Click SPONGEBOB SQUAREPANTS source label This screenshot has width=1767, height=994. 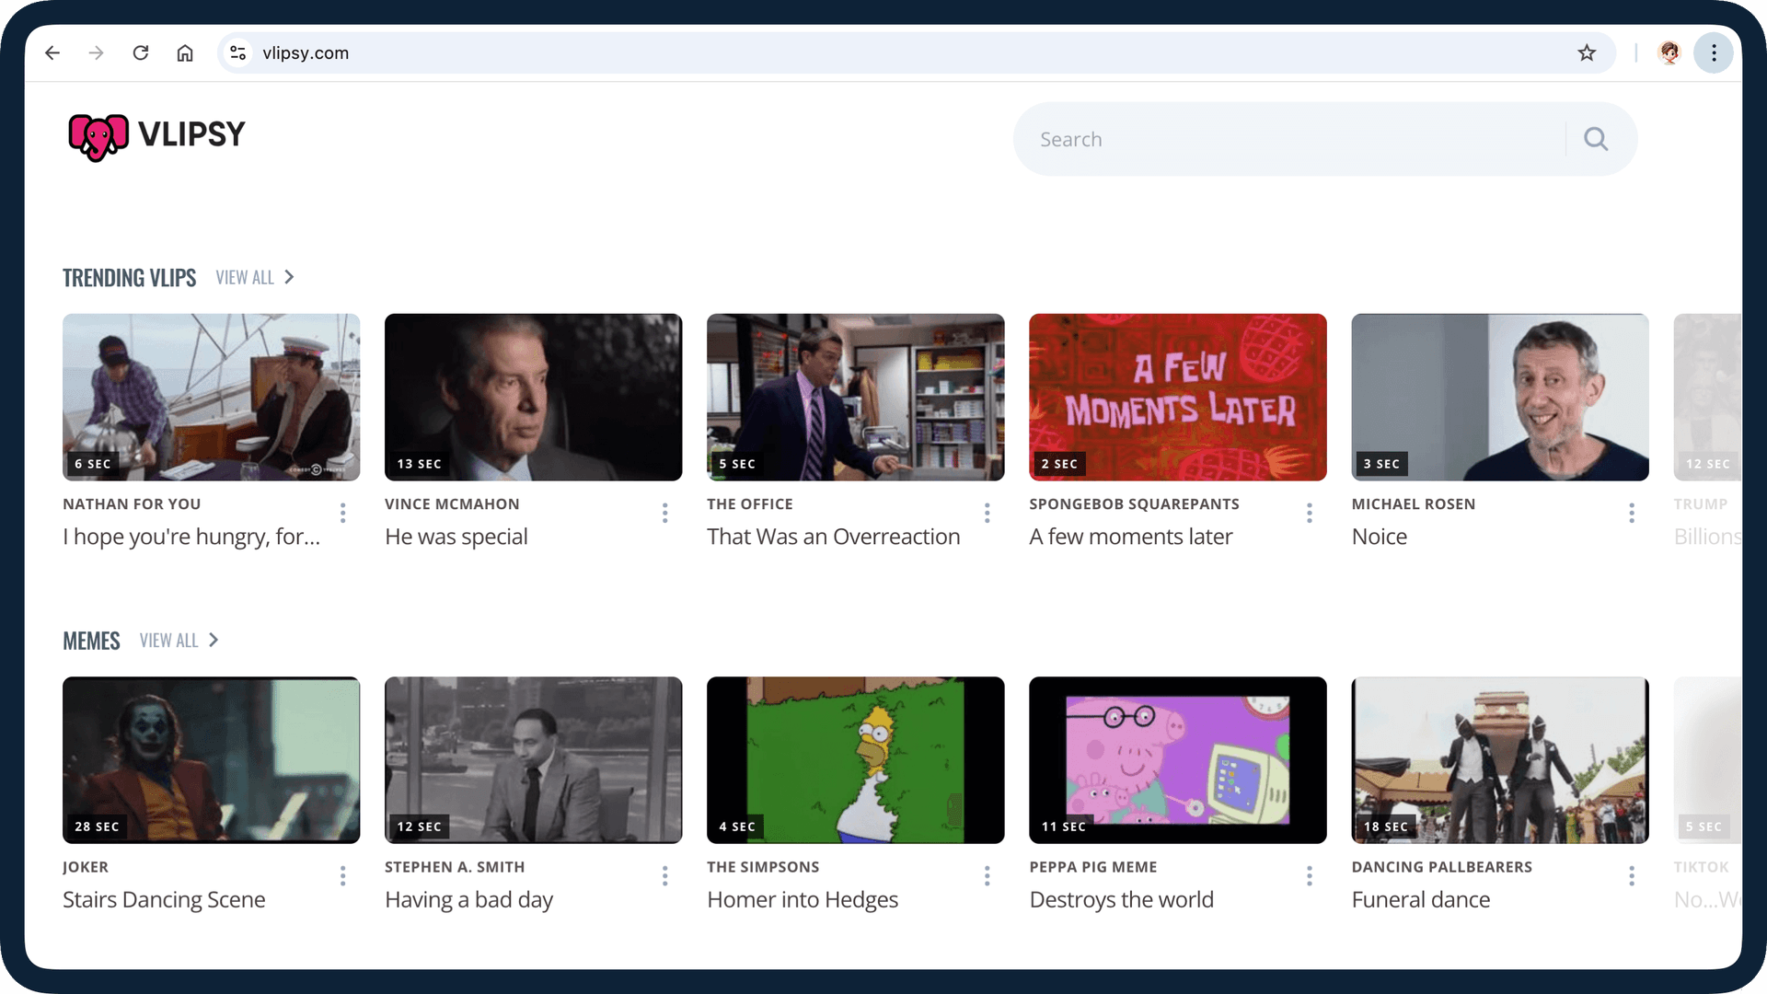coord(1135,504)
